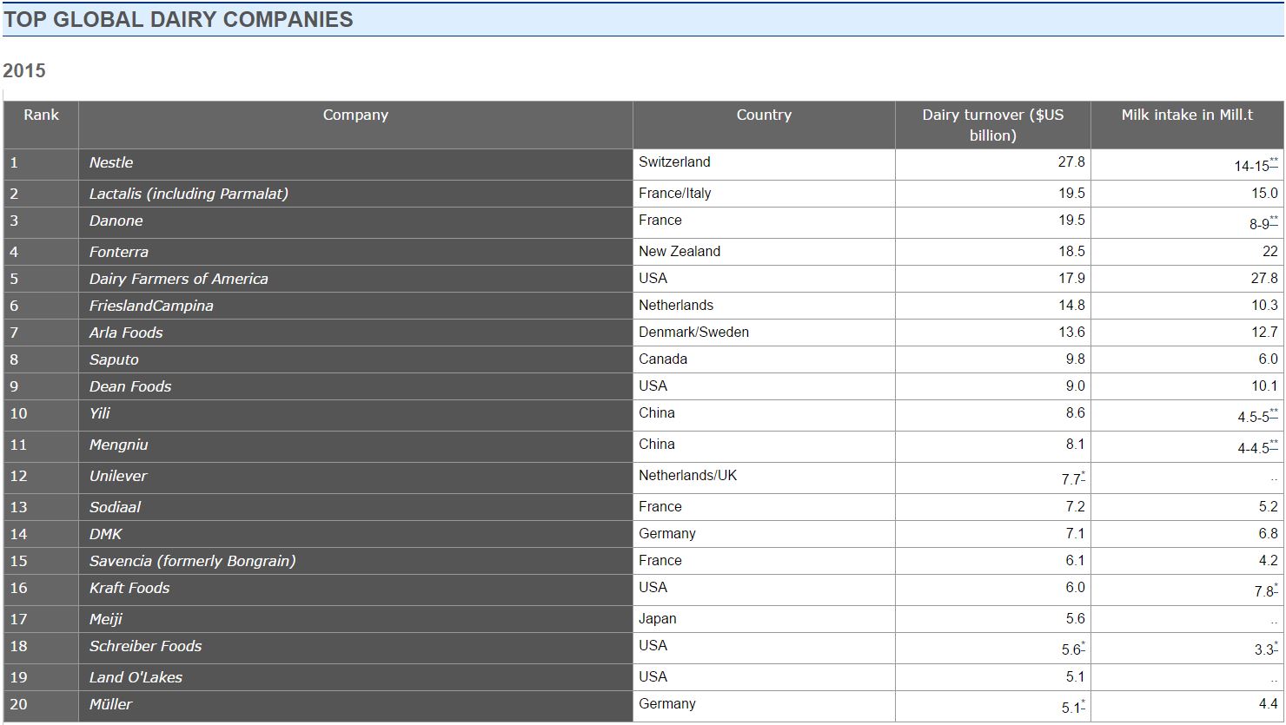Select the TOP GLOBAL DAIRY COMPANIES heading

coord(178,19)
